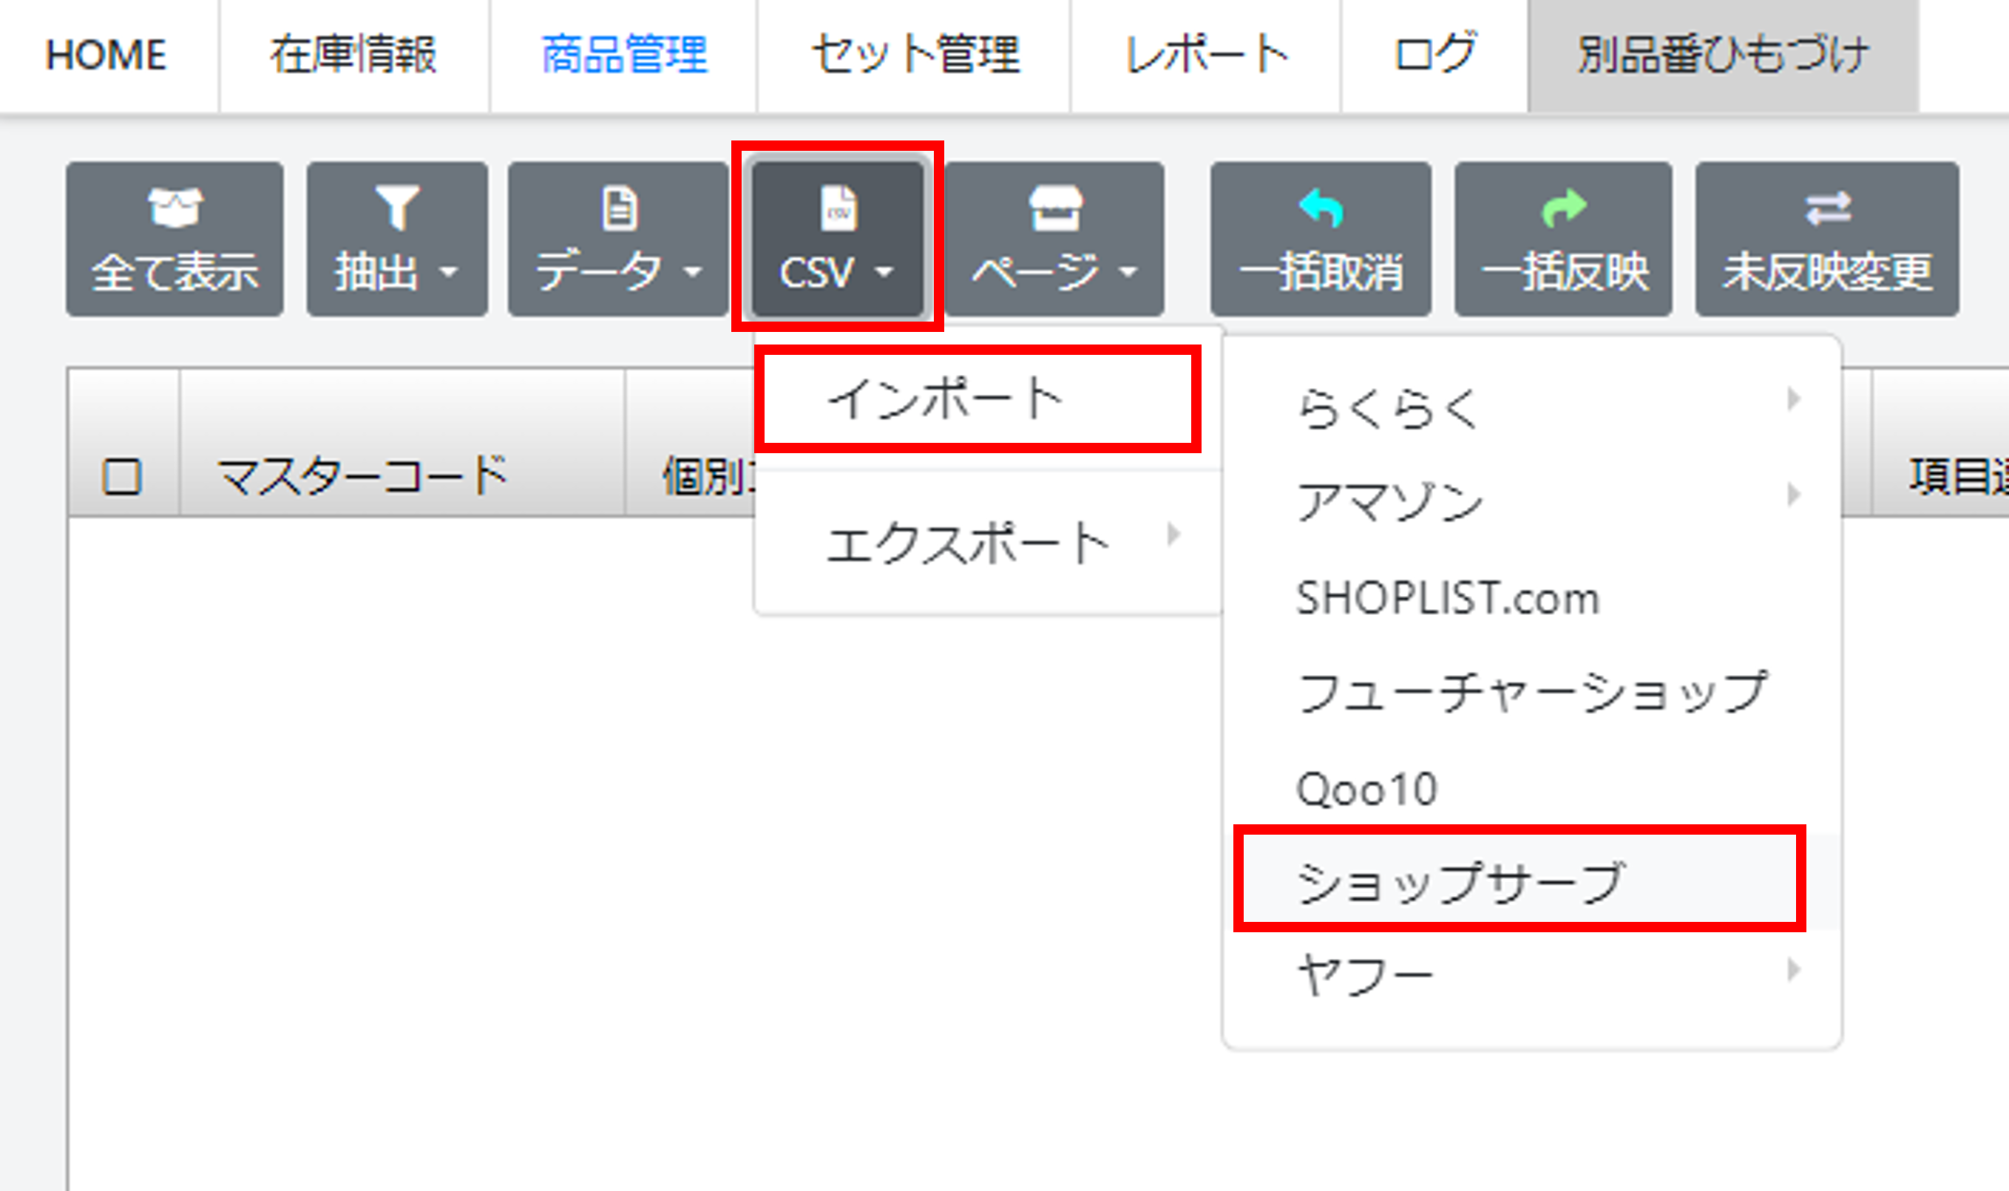The image size is (2009, 1191).
Task: Click the 全て表示 box icon
Action: click(175, 208)
